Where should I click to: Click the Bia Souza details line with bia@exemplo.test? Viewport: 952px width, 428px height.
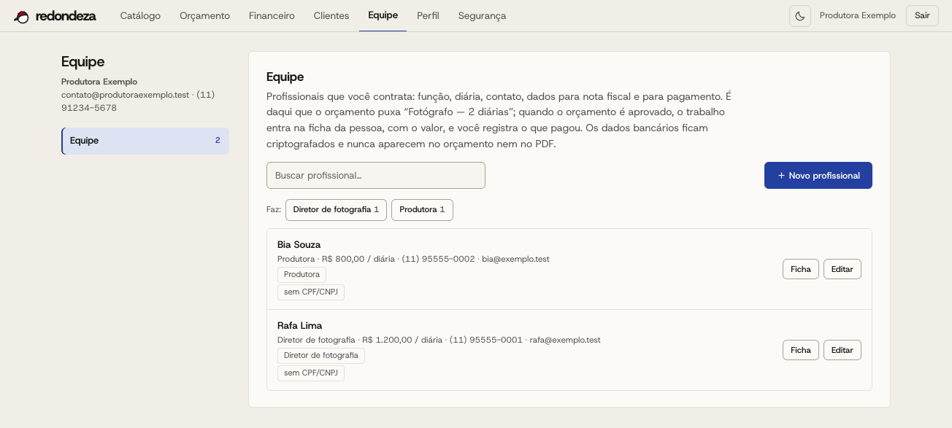[x=413, y=259]
